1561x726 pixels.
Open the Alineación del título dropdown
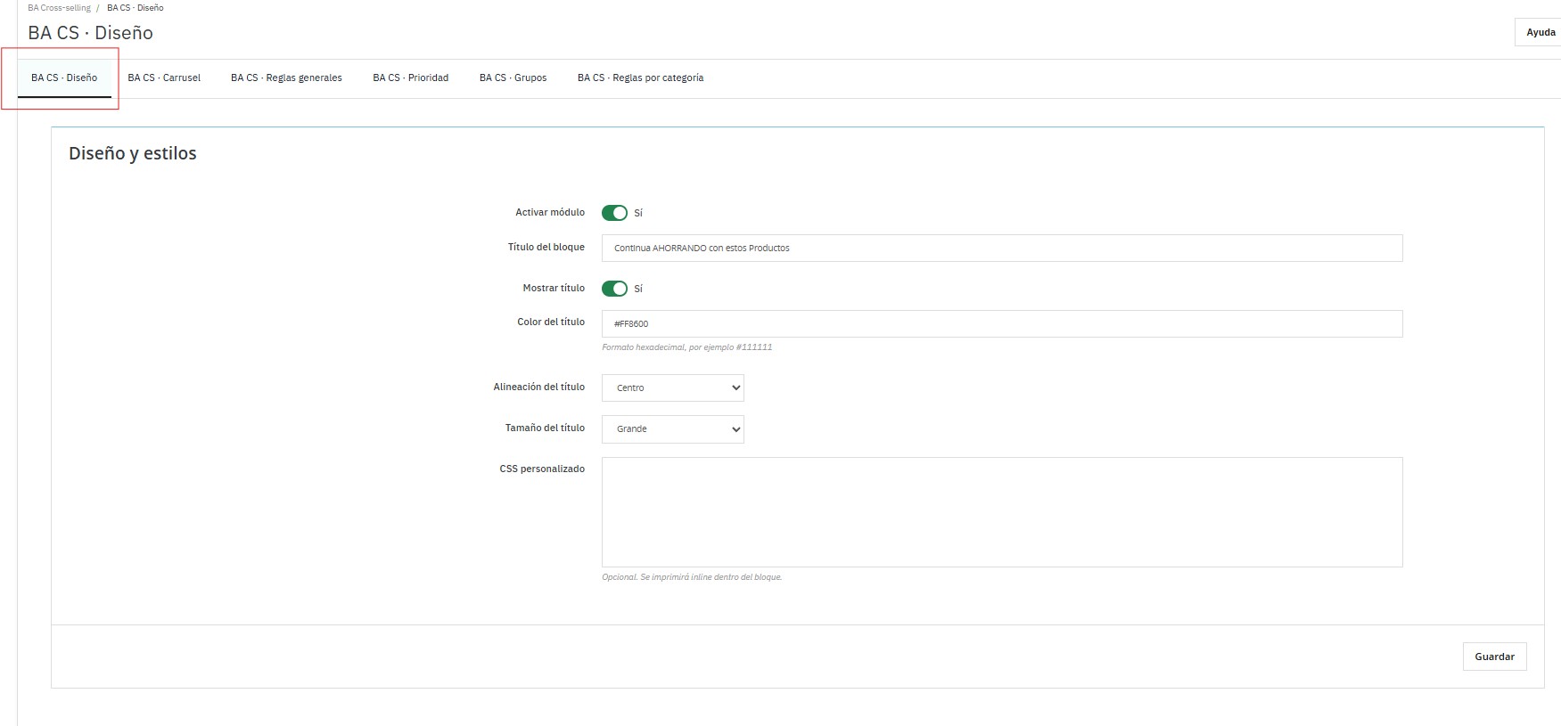[x=672, y=387]
